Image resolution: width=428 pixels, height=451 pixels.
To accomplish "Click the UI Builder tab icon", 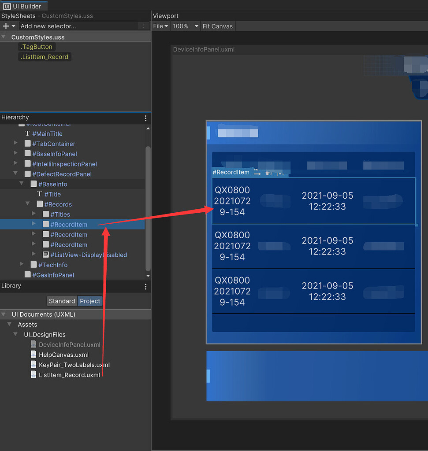I will pos(6,6).
